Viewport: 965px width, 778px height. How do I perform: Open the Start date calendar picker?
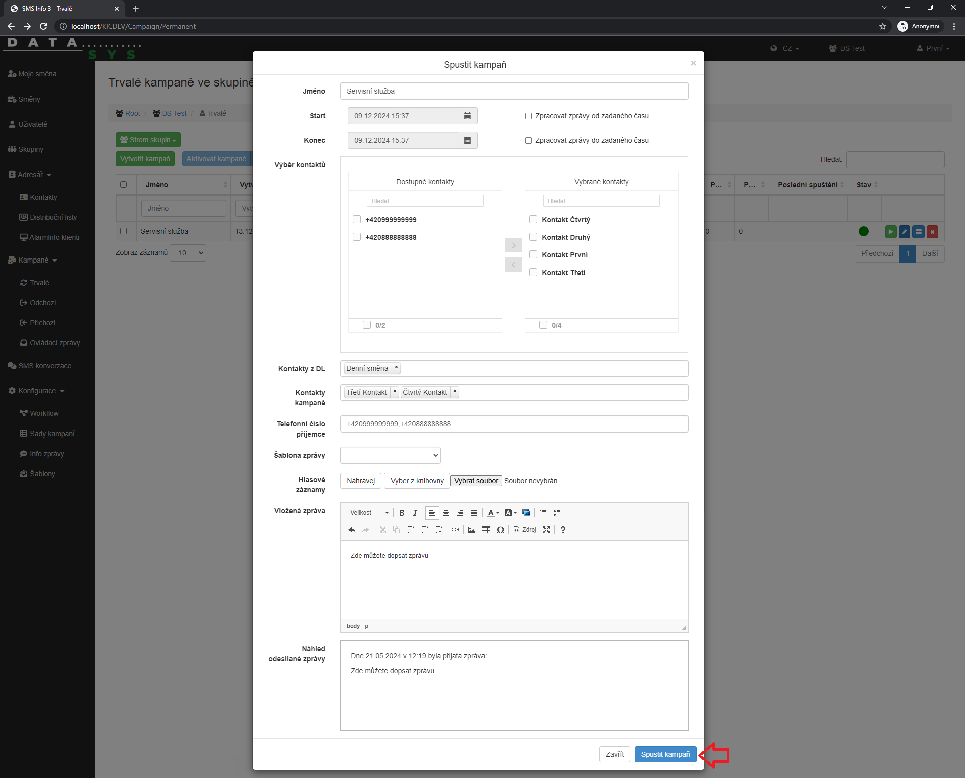point(467,116)
